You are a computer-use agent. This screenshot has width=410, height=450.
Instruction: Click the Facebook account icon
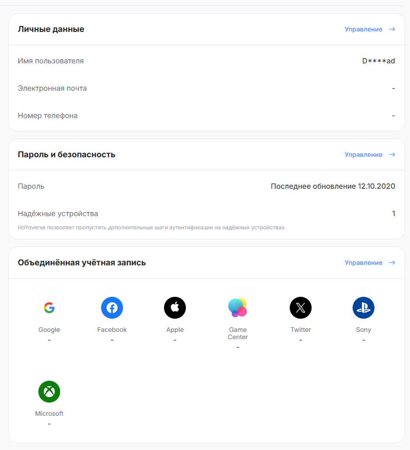112,308
